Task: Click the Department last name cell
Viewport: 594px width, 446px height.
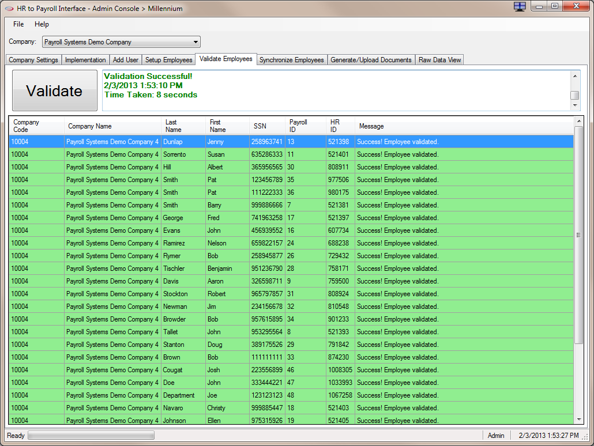Action: [x=183, y=395]
